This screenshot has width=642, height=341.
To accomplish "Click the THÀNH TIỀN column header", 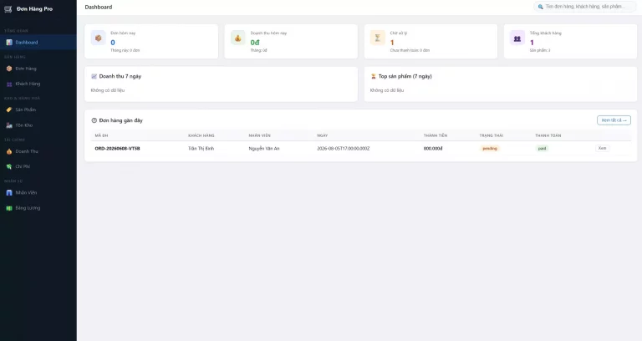I will point(436,135).
